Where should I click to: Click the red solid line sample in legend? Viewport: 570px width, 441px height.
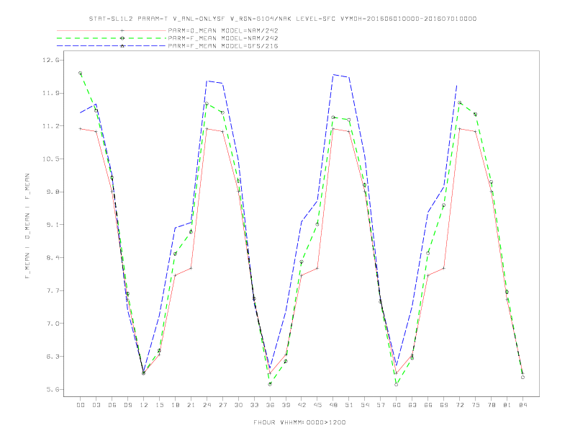tap(112, 30)
